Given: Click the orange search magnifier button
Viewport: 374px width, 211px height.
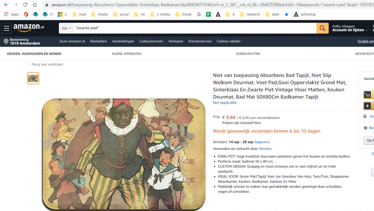Looking at the screenshot, I should (x=322, y=28).
